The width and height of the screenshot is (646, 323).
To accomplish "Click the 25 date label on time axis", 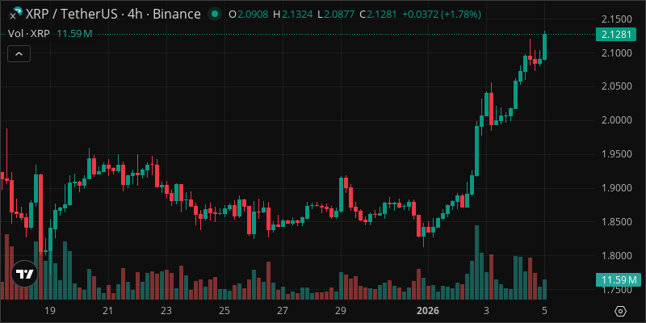I will [224, 311].
